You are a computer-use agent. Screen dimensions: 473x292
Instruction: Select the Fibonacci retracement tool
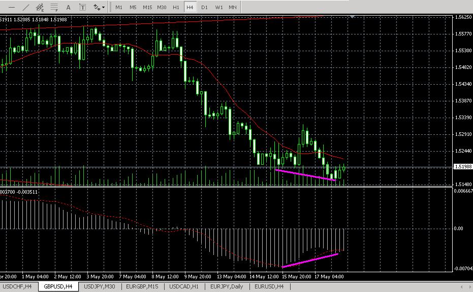coord(54,8)
